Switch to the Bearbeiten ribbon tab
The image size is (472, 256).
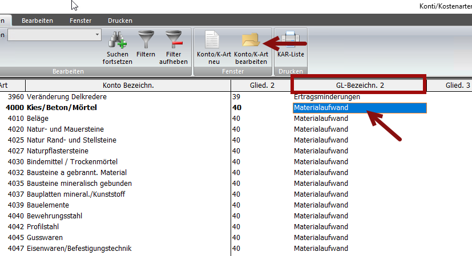pos(37,21)
